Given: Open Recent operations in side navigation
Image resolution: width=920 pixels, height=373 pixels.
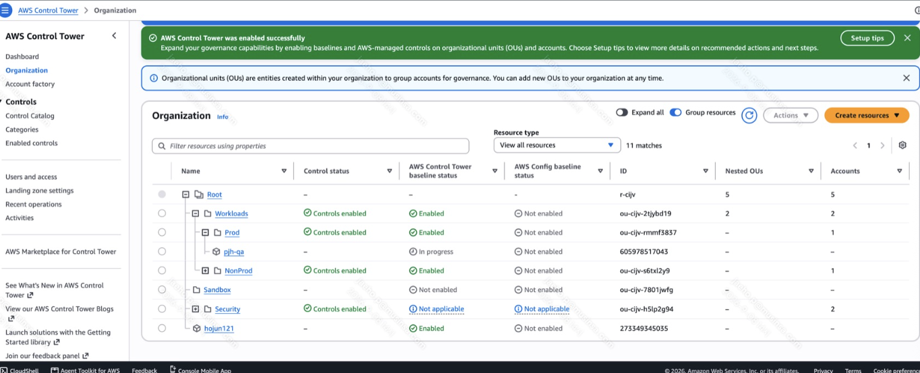Looking at the screenshot, I should (x=34, y=204).
